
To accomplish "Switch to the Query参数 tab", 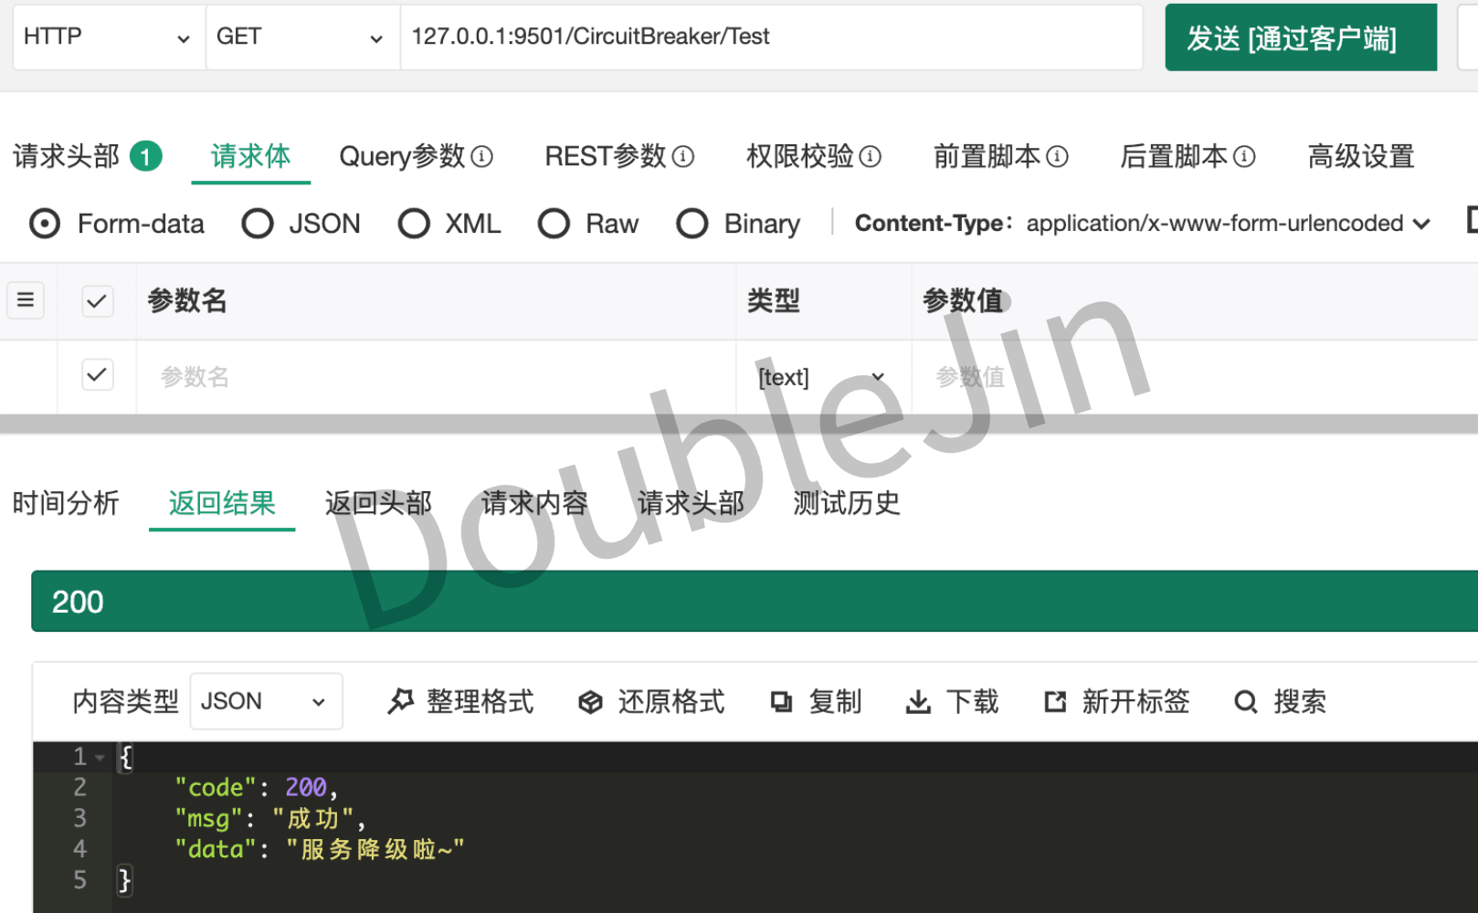I will [402, 156].
